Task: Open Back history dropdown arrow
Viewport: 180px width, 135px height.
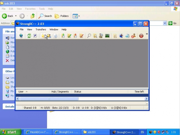Action: [16, 16]
